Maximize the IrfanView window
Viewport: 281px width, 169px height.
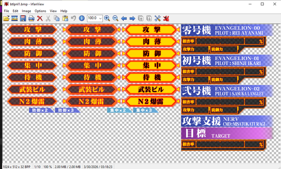(262, 4)
